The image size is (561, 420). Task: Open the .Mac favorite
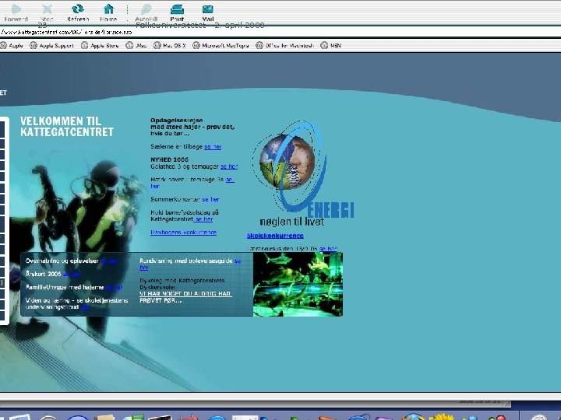(x=136, y=45)
